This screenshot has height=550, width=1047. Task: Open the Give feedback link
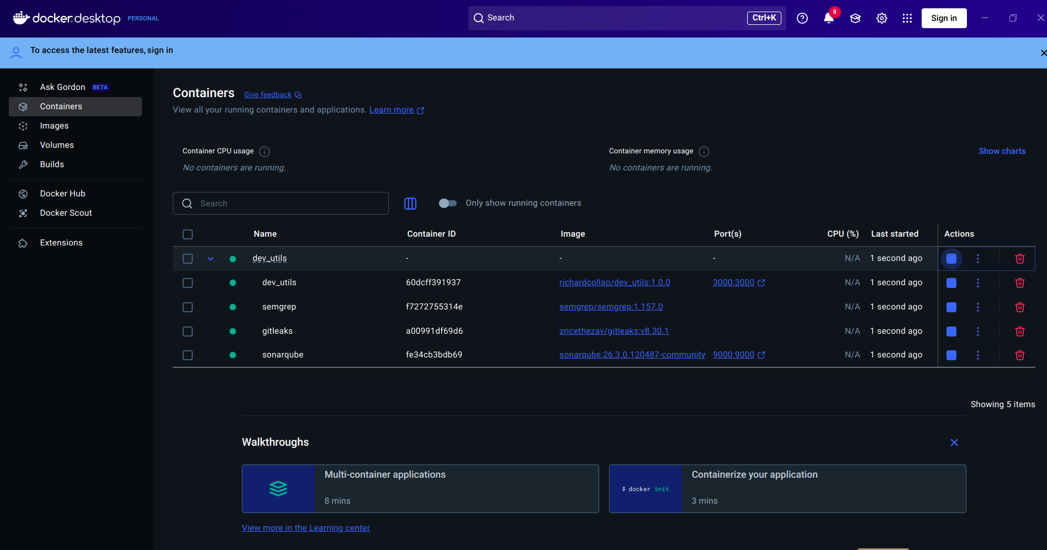click(x=273, y=95)
